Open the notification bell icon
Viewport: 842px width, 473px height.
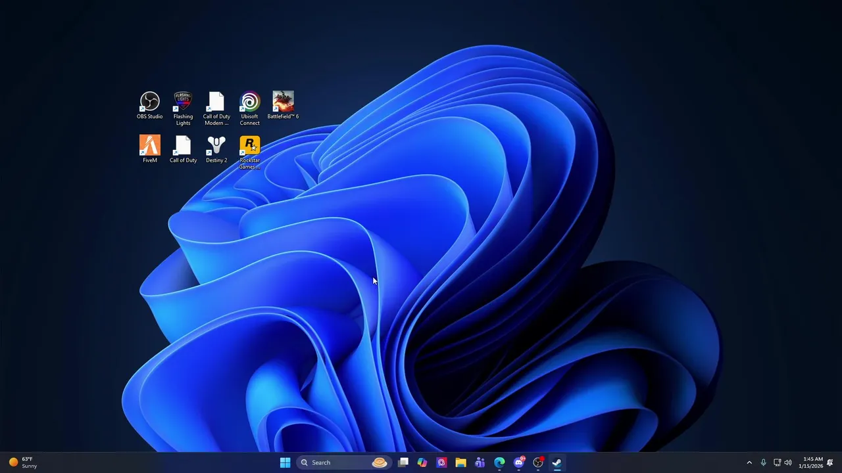(x=830, y=462)
